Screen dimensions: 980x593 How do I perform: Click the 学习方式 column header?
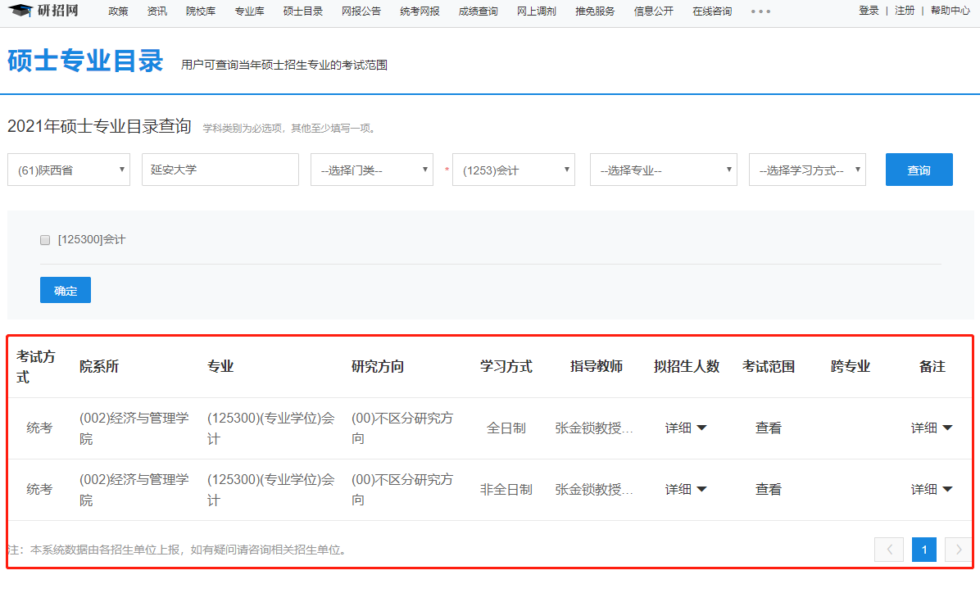506,367
